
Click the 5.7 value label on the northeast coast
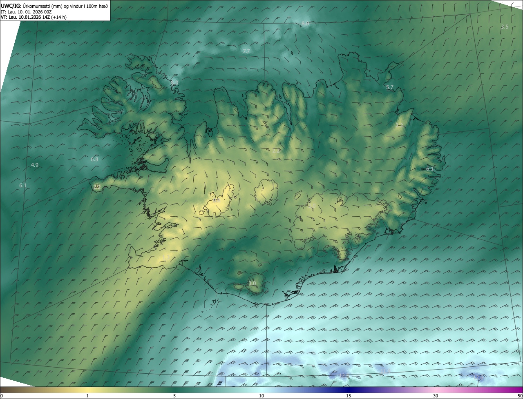(x=390, y=87)
